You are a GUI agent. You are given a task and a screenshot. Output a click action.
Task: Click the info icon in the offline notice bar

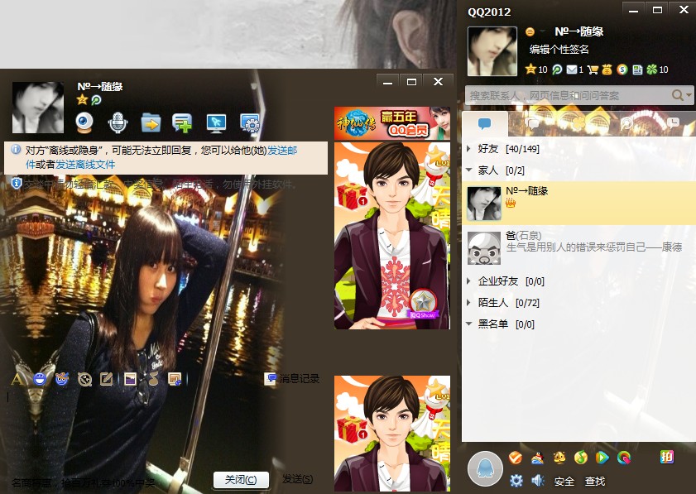(16, 149)
